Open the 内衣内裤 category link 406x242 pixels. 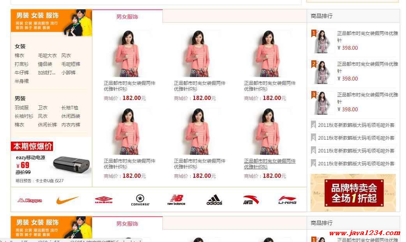point(71,125)
